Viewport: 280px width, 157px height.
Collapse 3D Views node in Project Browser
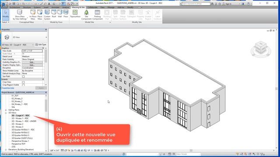click(x=6, y=113)
